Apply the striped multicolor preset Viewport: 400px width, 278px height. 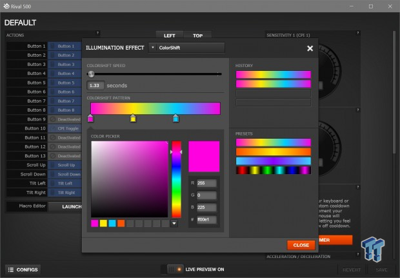(x=274, y=170)
